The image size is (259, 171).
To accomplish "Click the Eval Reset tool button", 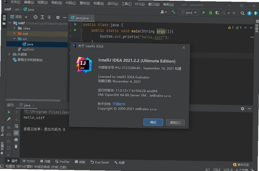I will (x=100, y=162).
